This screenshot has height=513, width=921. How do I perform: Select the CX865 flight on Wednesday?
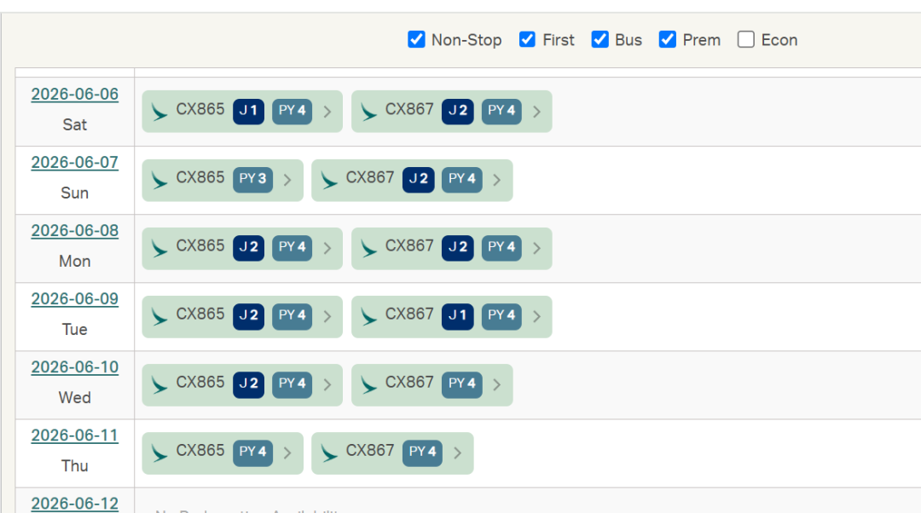pos(200,383)
